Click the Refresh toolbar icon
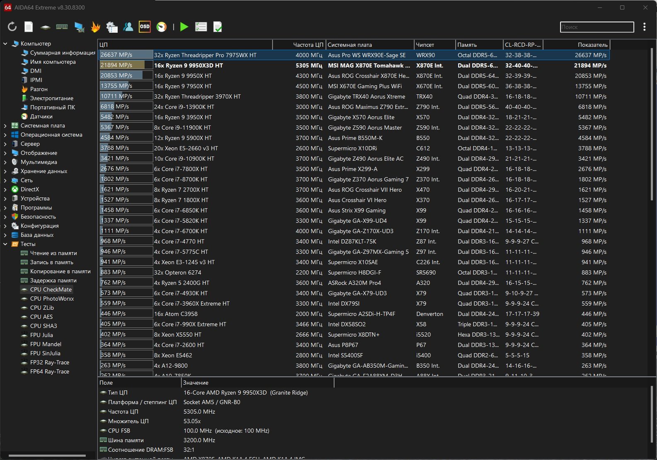Screen dimensions: 657x460 tap(12, 27)
